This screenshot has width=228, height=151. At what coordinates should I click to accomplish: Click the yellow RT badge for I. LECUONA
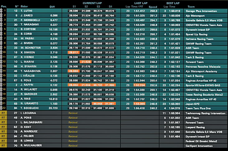pos(3,113)
